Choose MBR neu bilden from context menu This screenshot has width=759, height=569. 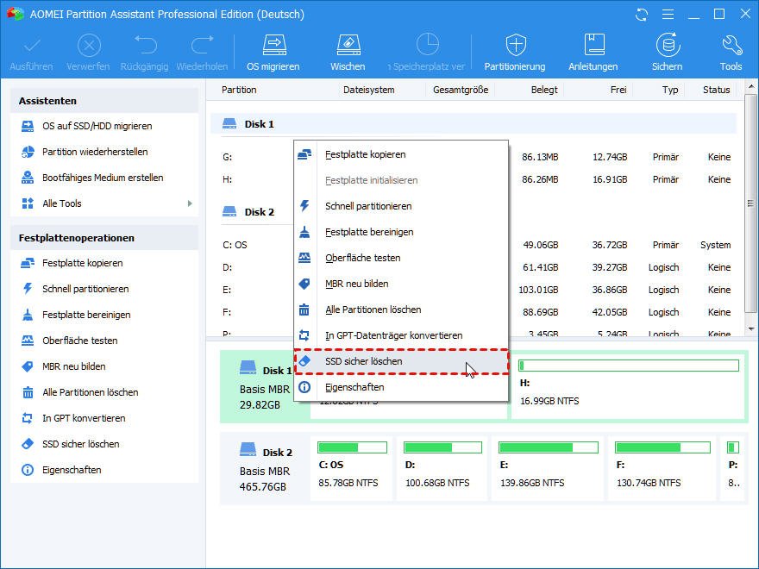pos(401,284)
